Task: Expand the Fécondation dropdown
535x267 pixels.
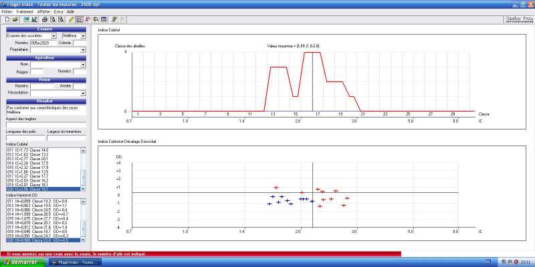Action: (x=83, y=93)
